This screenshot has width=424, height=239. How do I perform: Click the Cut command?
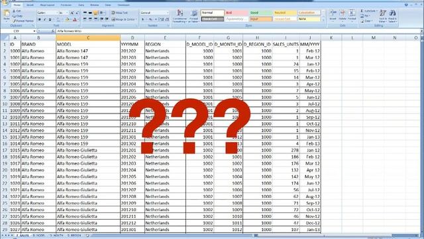(17, 11)
